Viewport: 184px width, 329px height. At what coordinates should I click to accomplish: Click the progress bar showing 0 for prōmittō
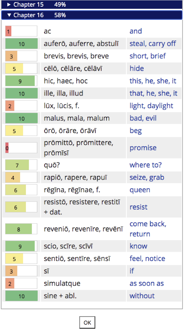[x=21, y=148]
